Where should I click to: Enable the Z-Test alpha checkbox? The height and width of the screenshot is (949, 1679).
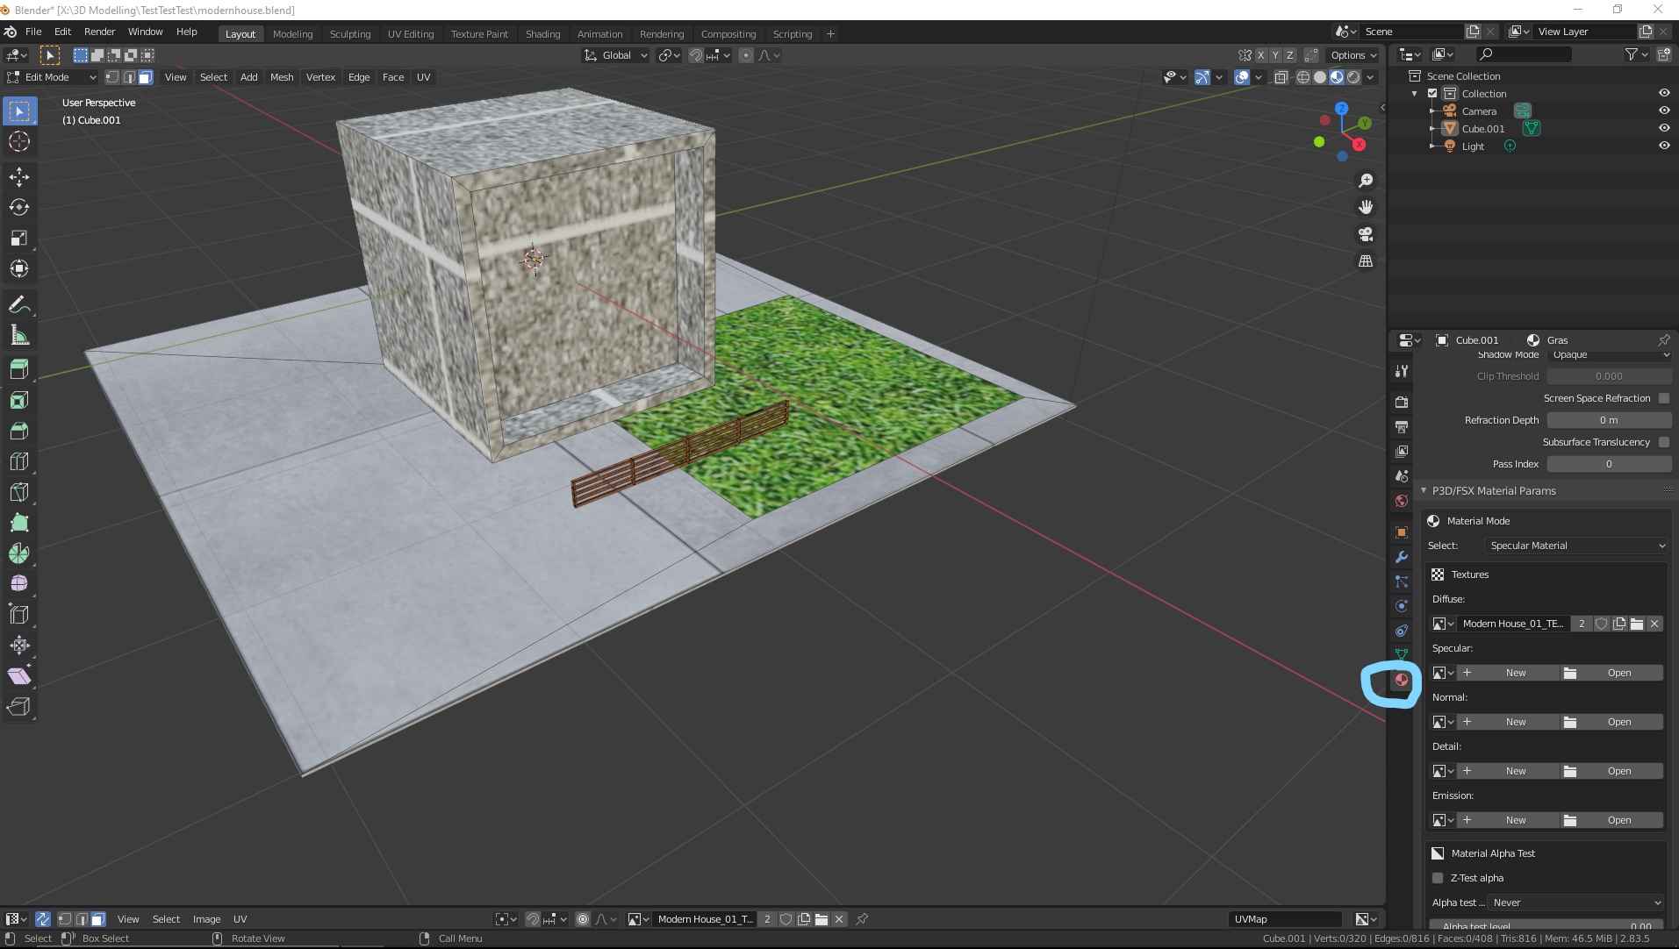coord(1438,877)
